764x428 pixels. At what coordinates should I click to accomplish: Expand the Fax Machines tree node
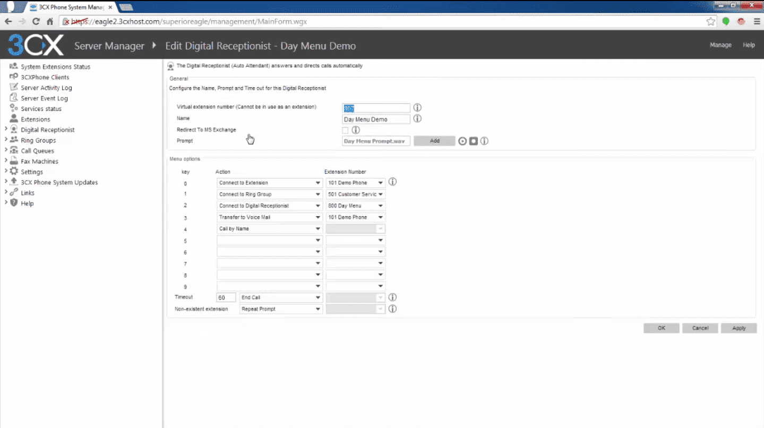pos(6,161)
